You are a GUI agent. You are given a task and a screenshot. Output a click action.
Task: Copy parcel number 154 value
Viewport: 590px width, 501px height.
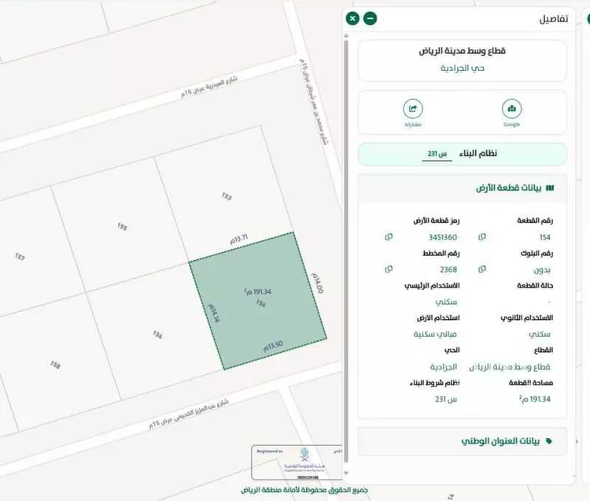(x=482, y=237)
